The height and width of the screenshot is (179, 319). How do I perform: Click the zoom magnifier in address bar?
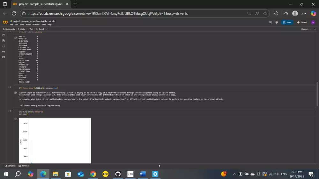tap(249, 13)
